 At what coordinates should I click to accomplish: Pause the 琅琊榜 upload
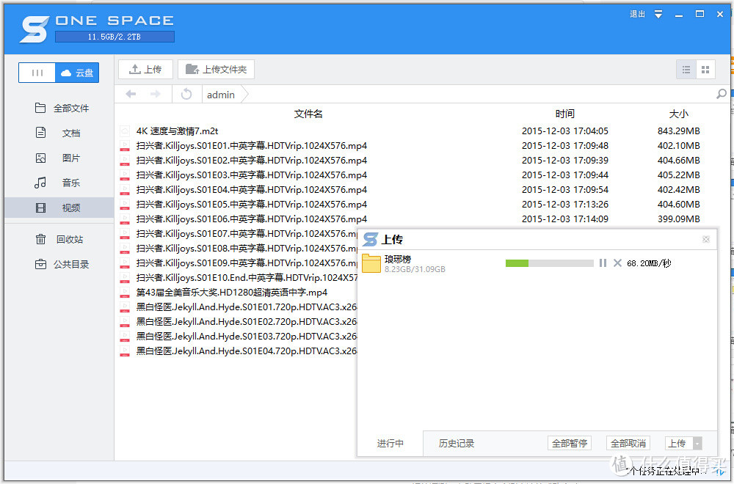tap(603, 263)
